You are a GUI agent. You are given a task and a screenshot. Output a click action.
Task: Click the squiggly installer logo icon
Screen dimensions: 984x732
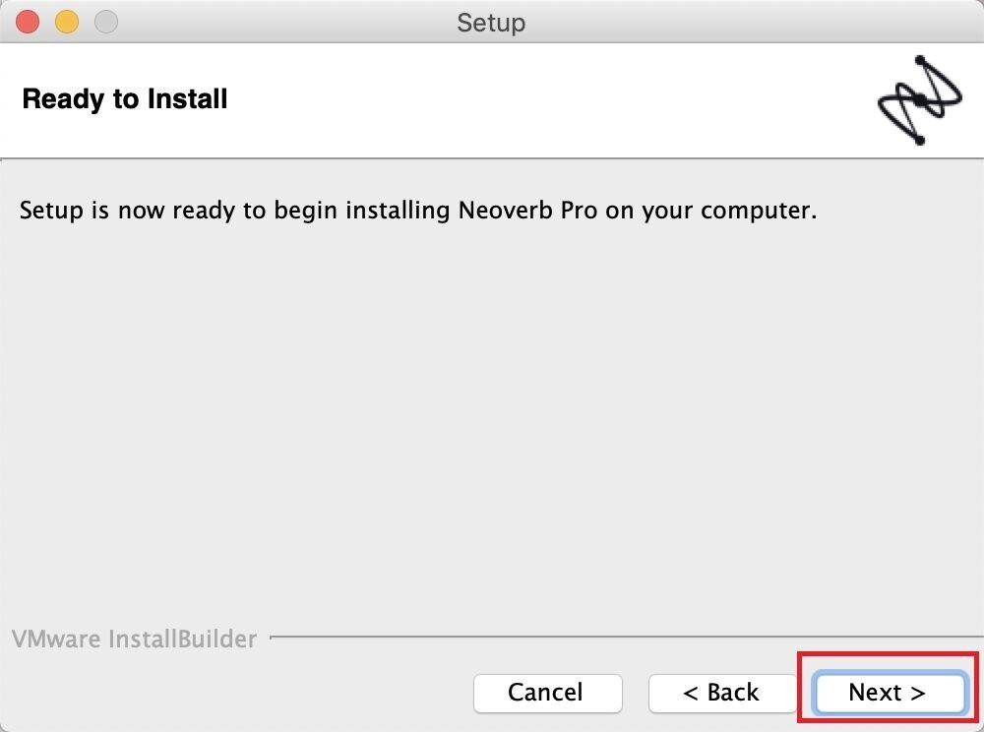coord(919,99)
